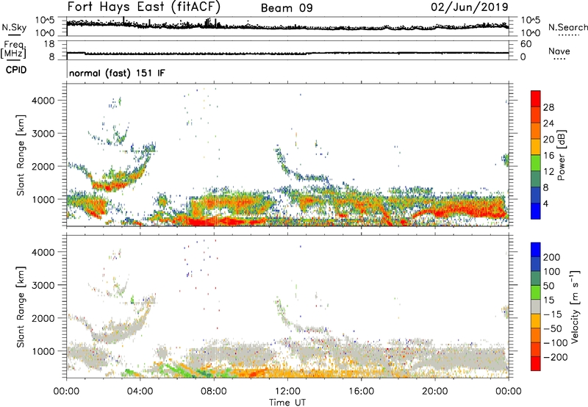
Task: Click the '16:00' time tick label
Action: [x=361, y=392]
